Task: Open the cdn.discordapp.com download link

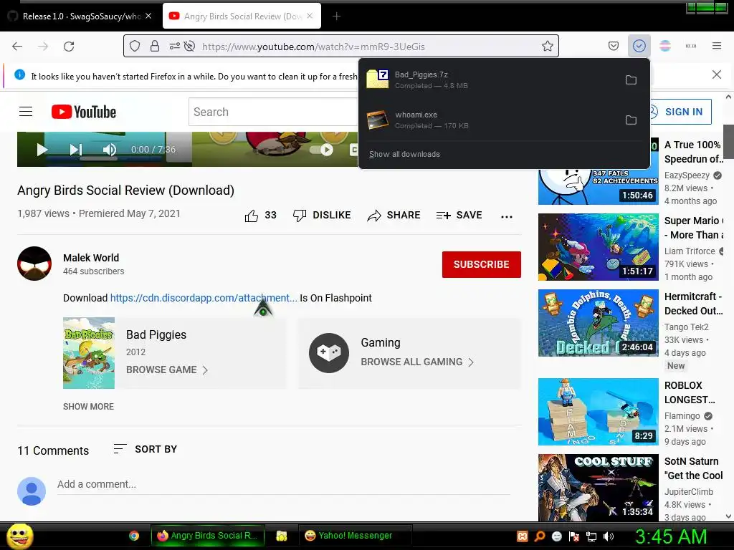Action: tap(204, 298)
